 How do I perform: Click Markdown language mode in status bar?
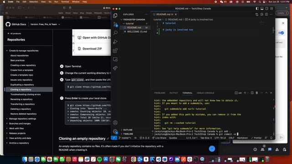click(x=242, y=138)
